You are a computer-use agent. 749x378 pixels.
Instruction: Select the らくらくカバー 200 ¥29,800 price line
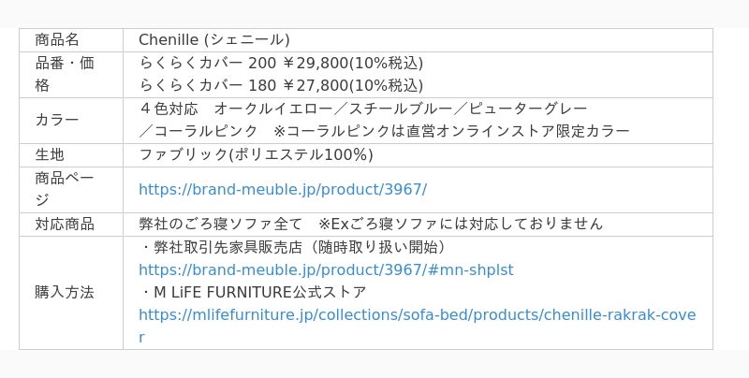point(281,63)
